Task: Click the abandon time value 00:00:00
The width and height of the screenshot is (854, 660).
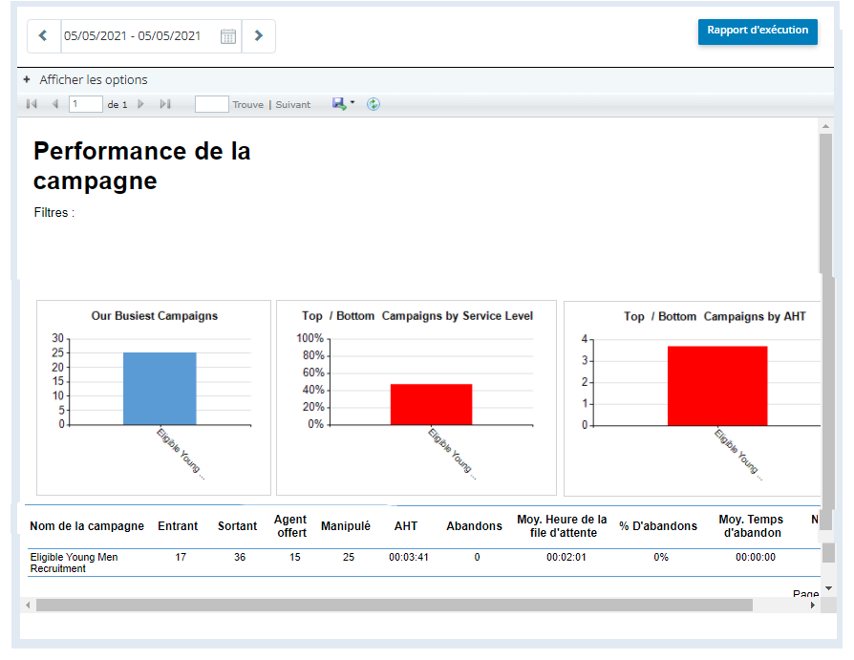Action: coord(756,557)
